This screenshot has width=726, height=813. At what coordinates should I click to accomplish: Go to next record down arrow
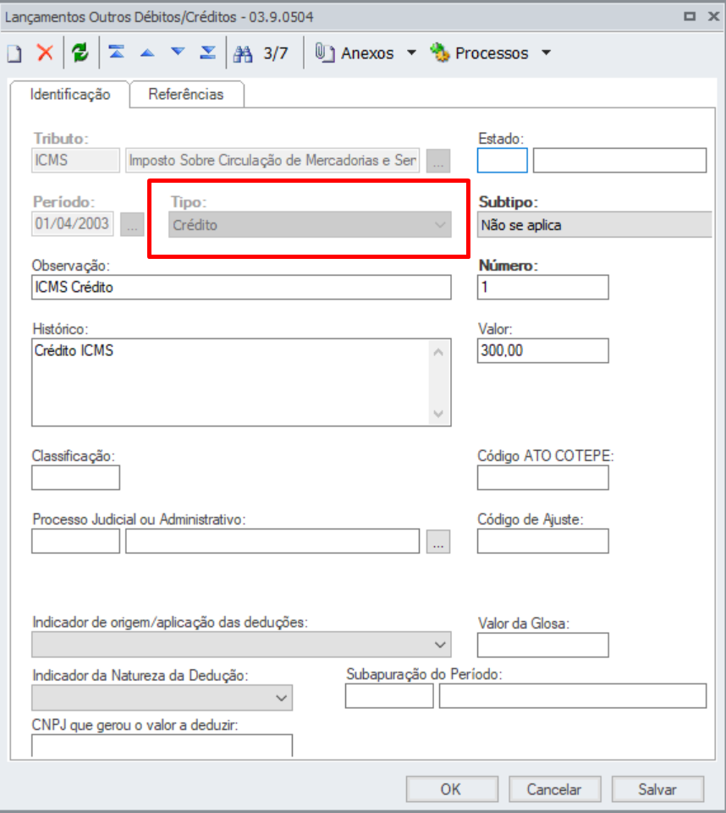click(x=178, y=52)
